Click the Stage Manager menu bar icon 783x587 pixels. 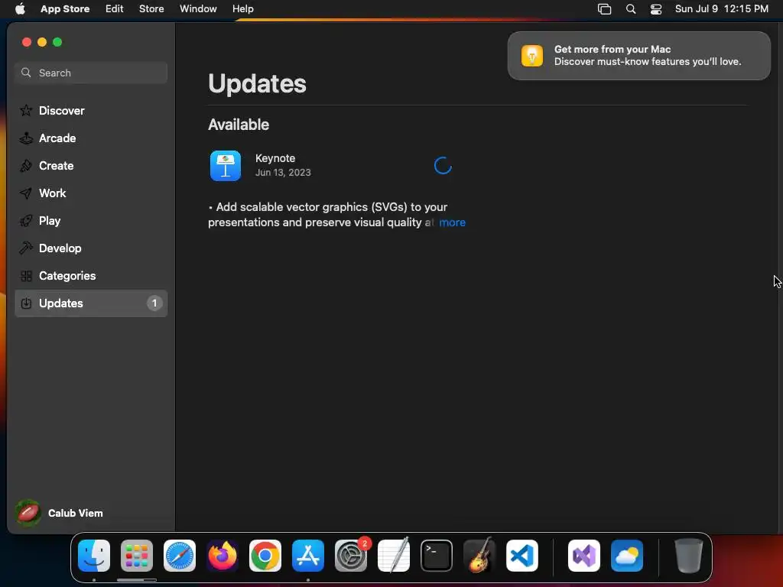point(604,9)
